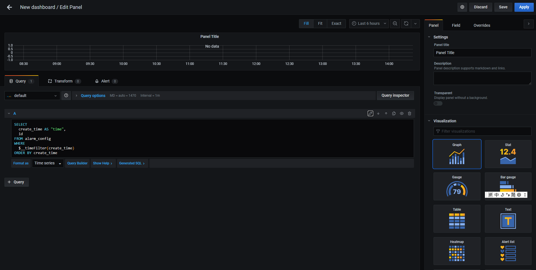Open the default data source dropdown
Screen dimensions: 536x270
(x=32, y=96)
